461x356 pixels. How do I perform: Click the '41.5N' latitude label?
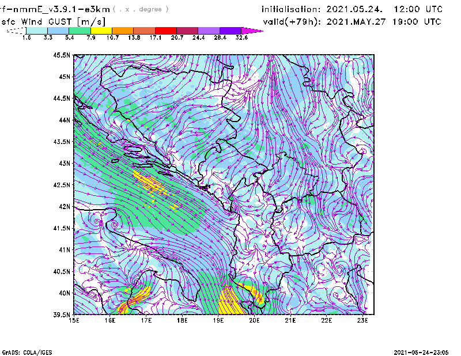62,228
